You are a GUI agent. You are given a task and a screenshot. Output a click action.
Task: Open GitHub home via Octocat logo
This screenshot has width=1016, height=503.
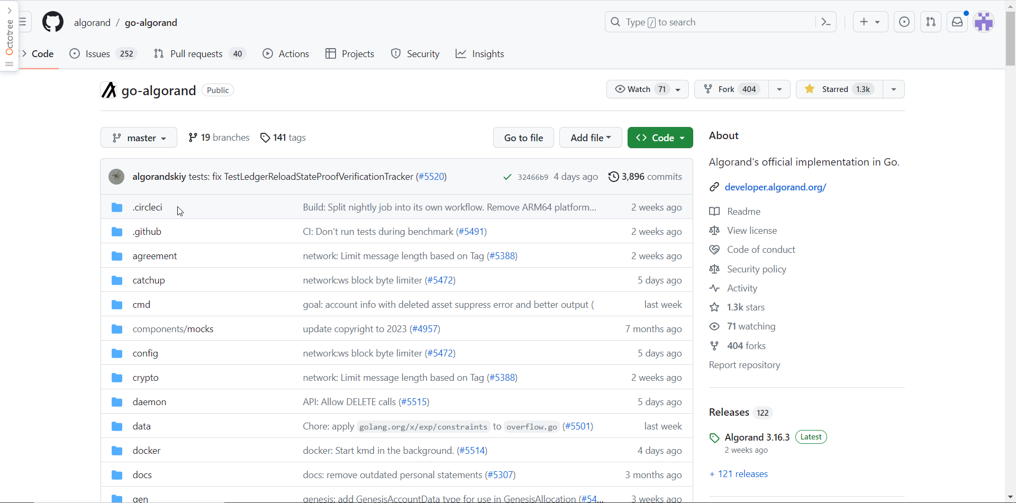tap(53, 22)
